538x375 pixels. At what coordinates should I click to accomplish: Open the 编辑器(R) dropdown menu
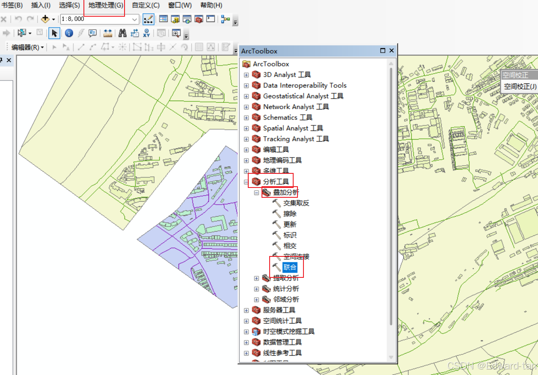click(x=28, y=48)
